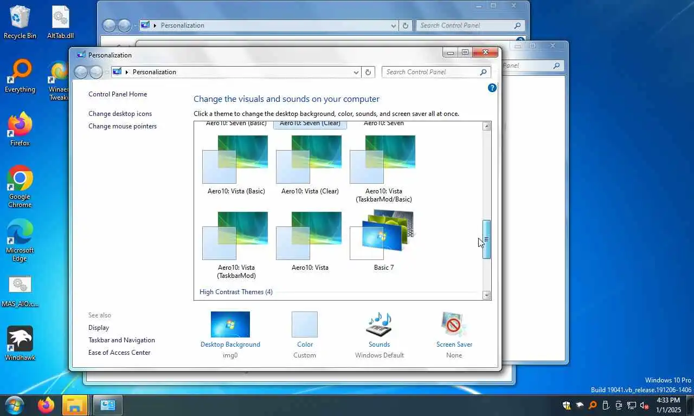
Task: Select the Aero10: Vista (TaskbarMod) theme
Action: click(x=235, y=245)
